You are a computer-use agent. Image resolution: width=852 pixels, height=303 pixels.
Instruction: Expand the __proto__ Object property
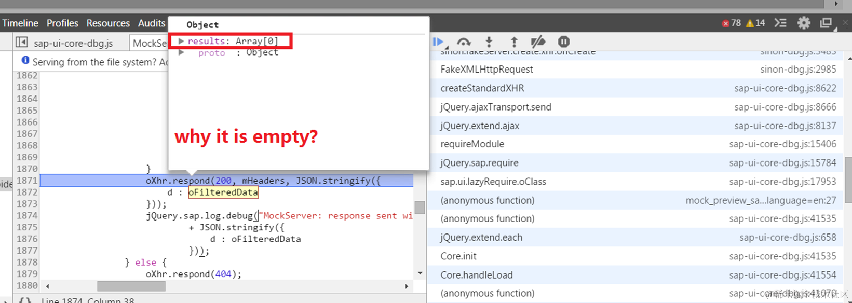pyautogui.click(x=181, y=52)
